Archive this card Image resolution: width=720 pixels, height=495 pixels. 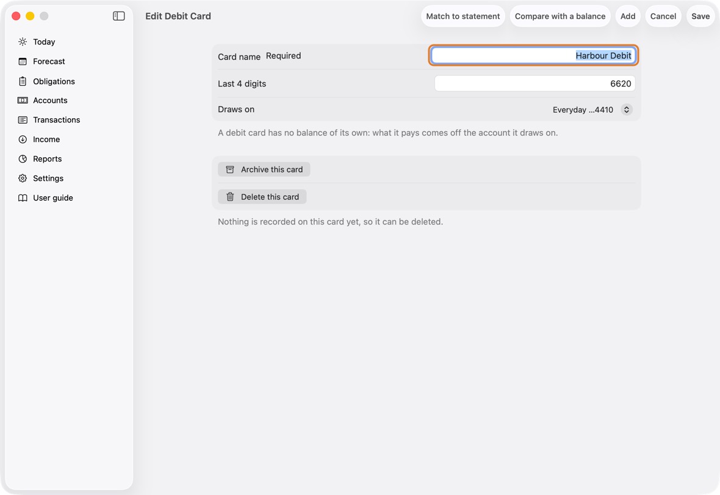tap(264, 169)
